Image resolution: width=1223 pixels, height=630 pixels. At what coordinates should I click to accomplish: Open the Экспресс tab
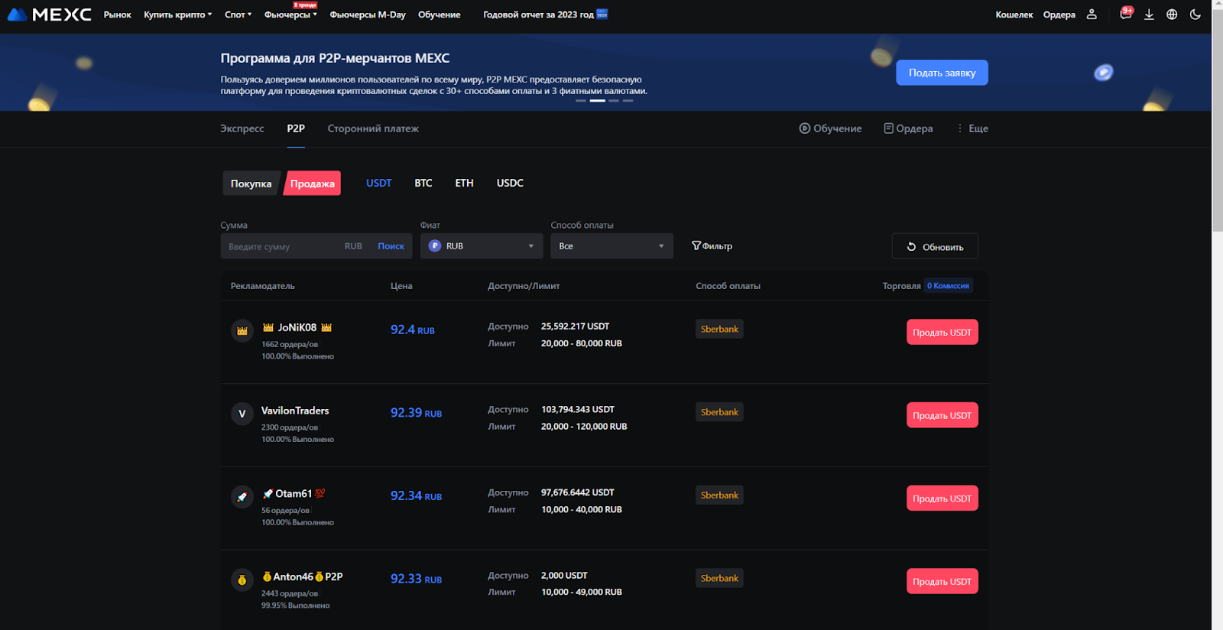pos(242,128)
